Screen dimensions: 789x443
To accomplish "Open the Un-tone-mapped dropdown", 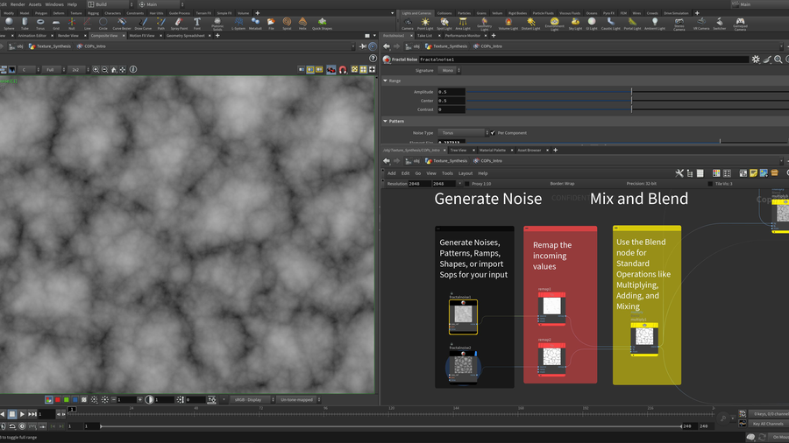I will (x=299, y=400).
